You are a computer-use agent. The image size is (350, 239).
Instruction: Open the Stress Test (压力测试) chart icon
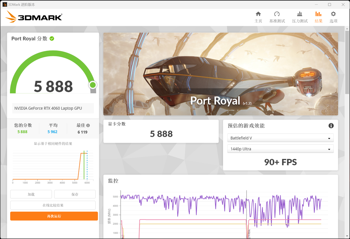(x=299, y=14)
